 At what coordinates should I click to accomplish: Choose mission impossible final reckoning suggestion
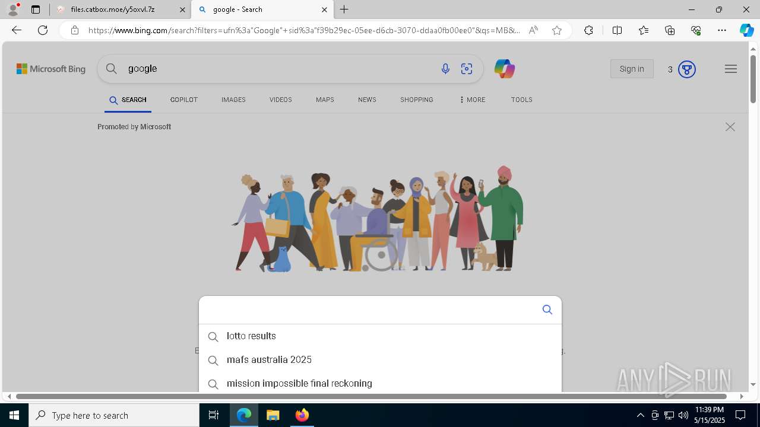click(x=380, y=384)
